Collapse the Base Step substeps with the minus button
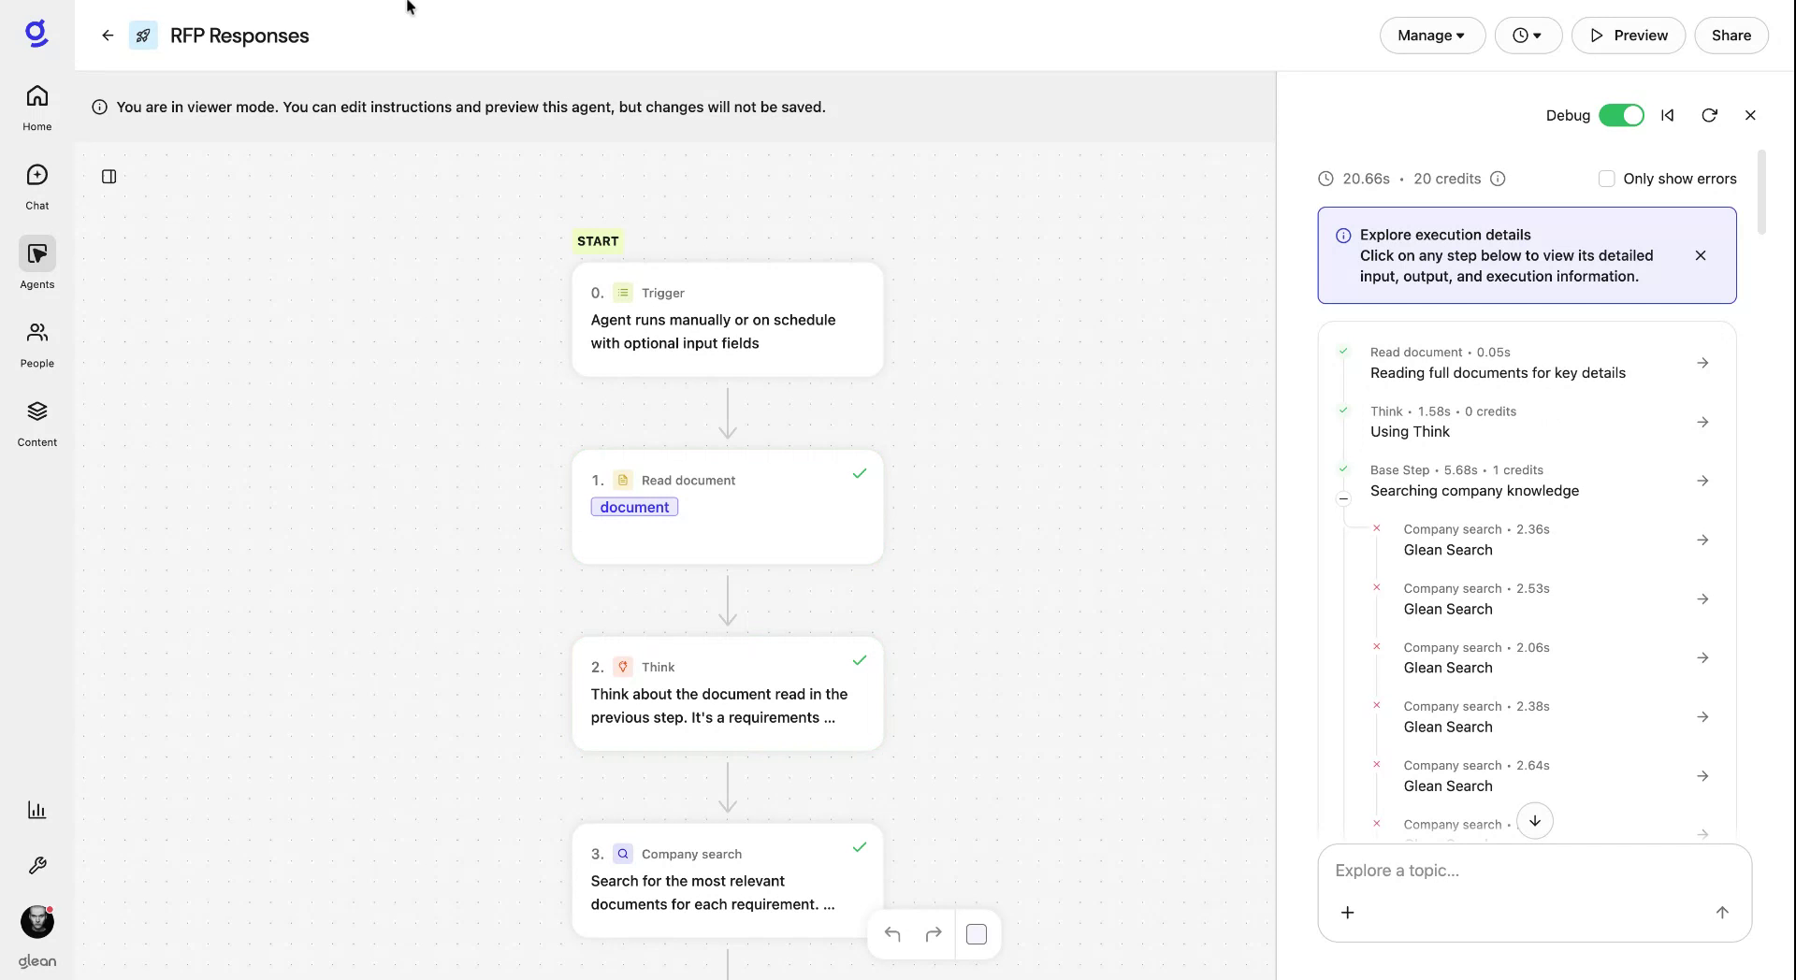 (x=1342, y=499)
